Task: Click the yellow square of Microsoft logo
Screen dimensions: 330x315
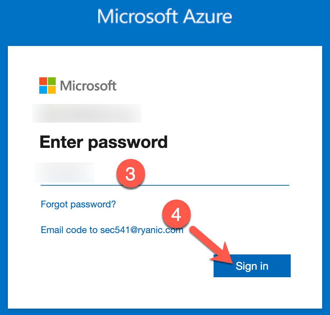Action: coord(52,90)
